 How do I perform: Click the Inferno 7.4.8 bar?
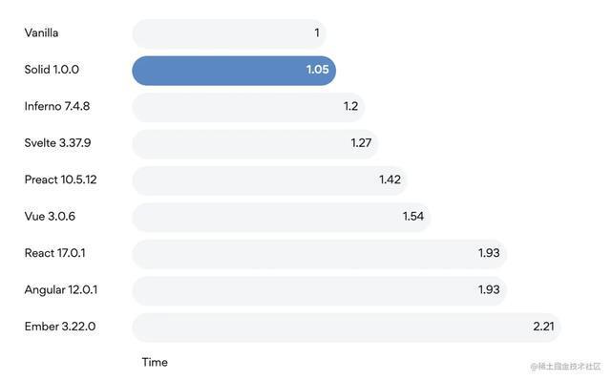248,107
